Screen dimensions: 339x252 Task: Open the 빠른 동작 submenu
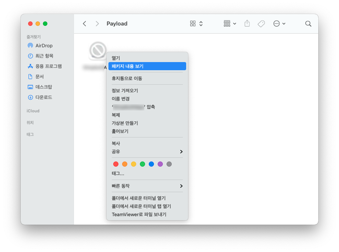coord(147,186)
